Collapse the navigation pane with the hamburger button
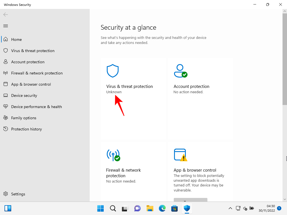 (x=5, y=26)
